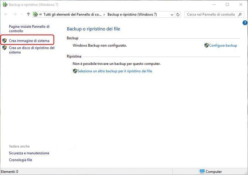Open Sicurezza e manutenzione link
Viewport: 248px width, 175px height.
pyautogui.click(x=29, y=153)
